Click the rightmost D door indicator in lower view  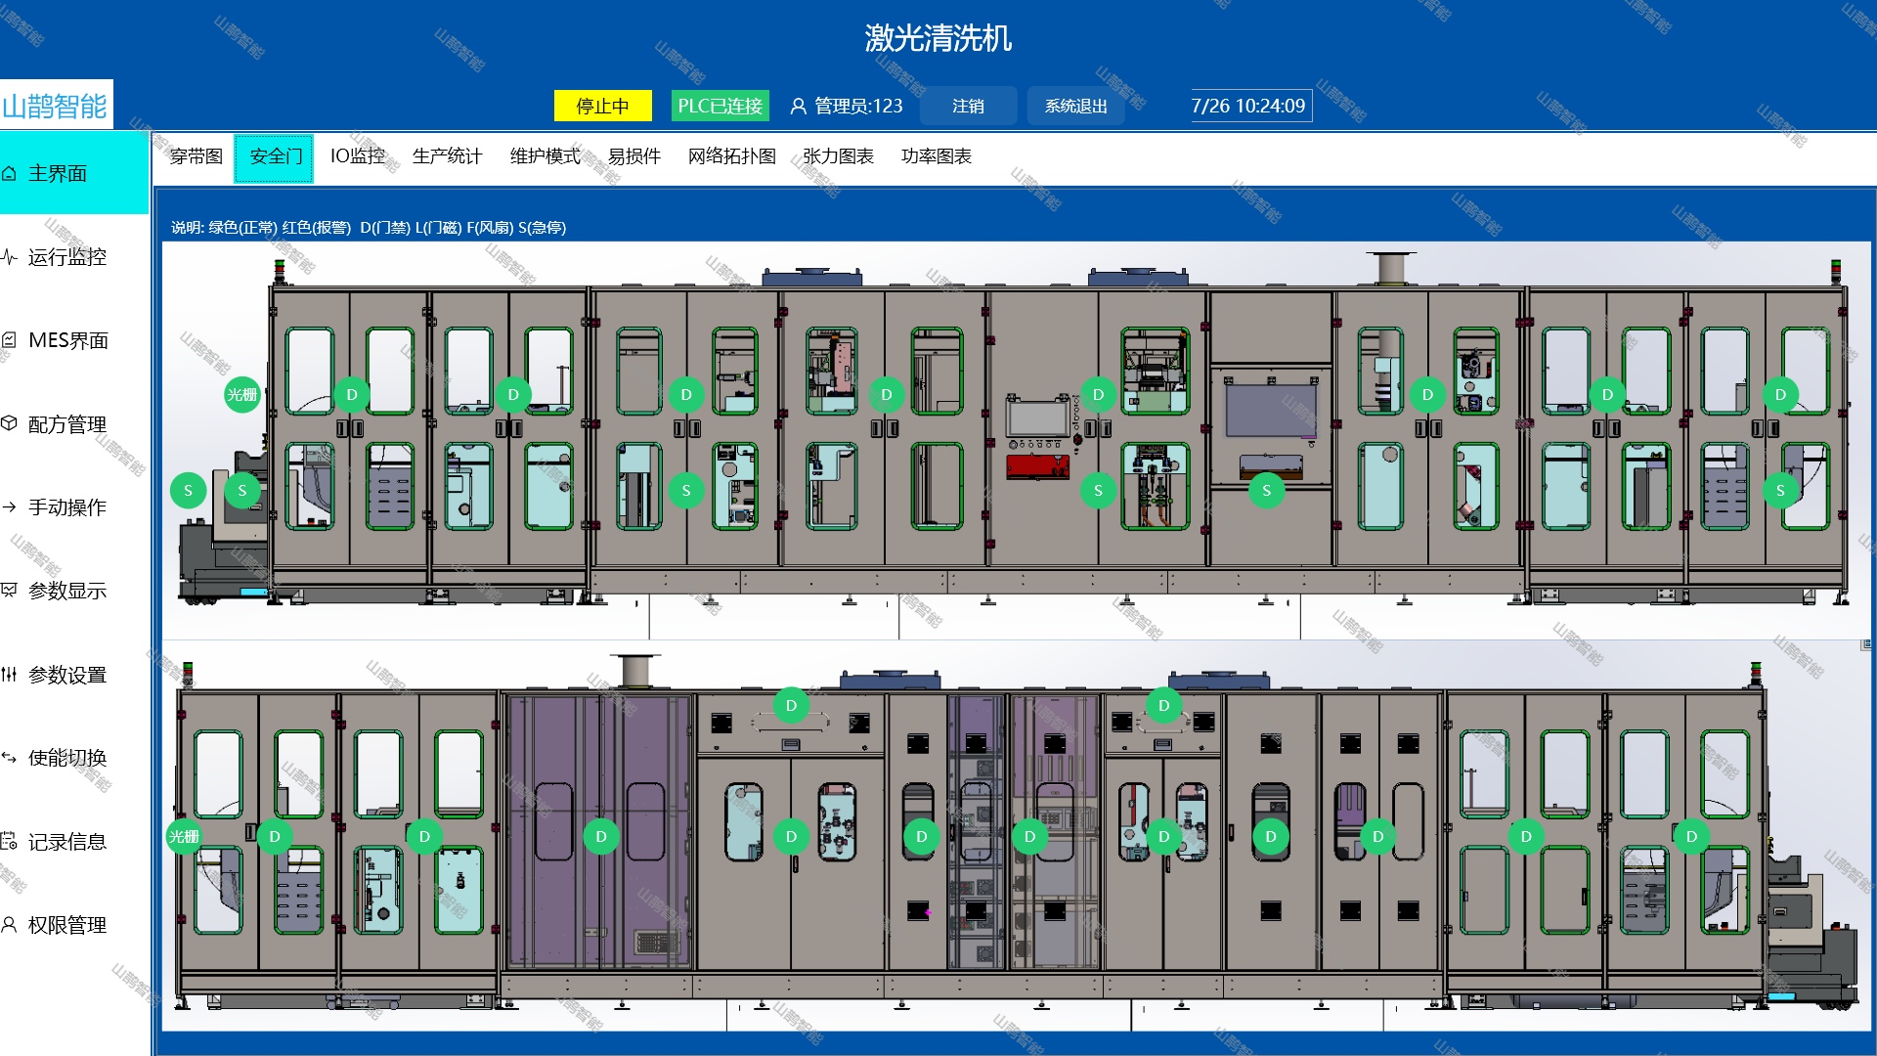(1691, 837)
